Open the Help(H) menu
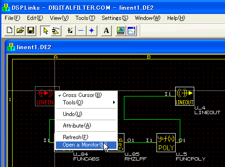Image resolution: width=225 pixels, height=167 pixels. pos(176,18)
